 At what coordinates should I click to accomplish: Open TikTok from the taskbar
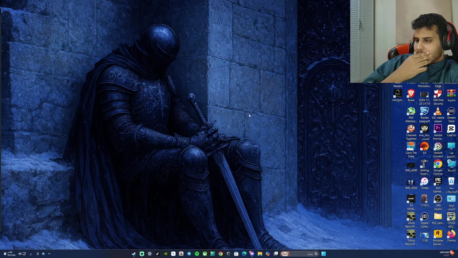coord(157,254)
